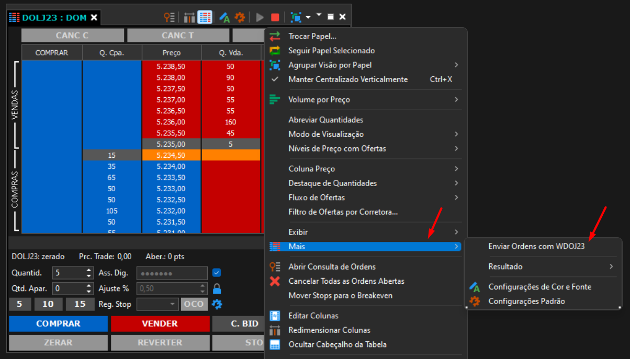This screenshot has width=630, height=359.
Task: Click the blue gear icon beside the OCO button
Action: [x=217, y=304]
